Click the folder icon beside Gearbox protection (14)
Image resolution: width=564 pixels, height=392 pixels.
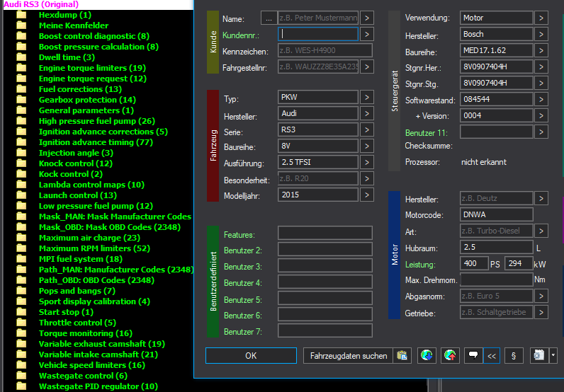21,100
